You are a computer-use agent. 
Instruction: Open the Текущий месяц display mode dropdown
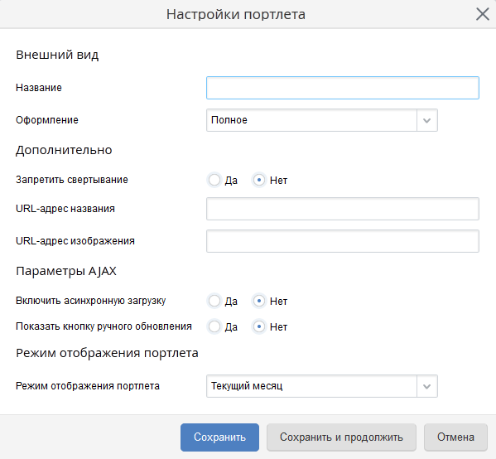(x=322, y=386)
